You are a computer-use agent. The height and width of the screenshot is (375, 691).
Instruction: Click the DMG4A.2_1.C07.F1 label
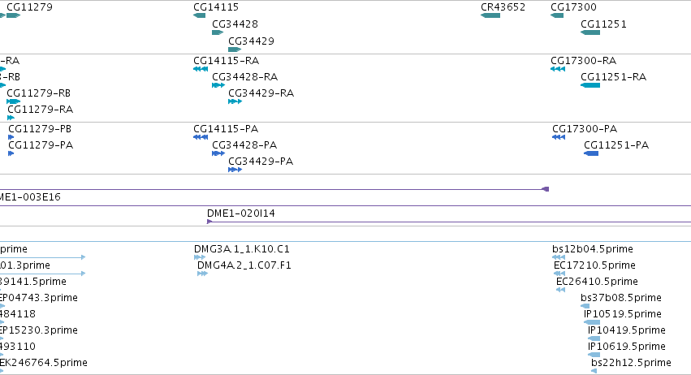pyautogui.click(x=244, y=265)
